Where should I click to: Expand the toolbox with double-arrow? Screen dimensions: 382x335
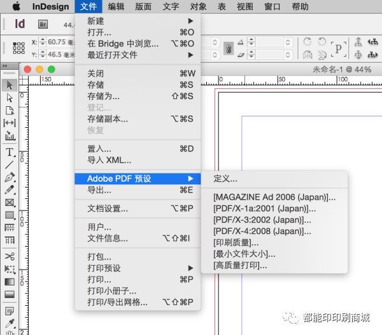tap(7, 67)
